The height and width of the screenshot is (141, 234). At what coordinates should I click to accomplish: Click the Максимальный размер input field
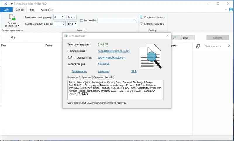pos(58,24)
